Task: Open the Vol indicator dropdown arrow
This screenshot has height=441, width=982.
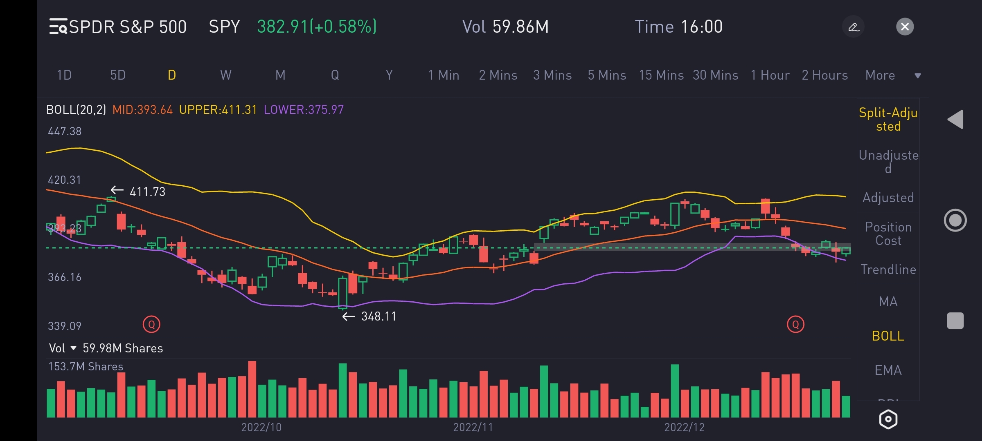Action: pyautogui.click(x=74, y=348)
